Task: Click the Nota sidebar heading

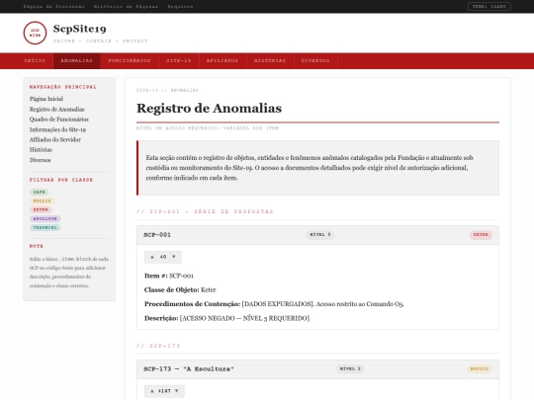Action: [x=37, y=246]
